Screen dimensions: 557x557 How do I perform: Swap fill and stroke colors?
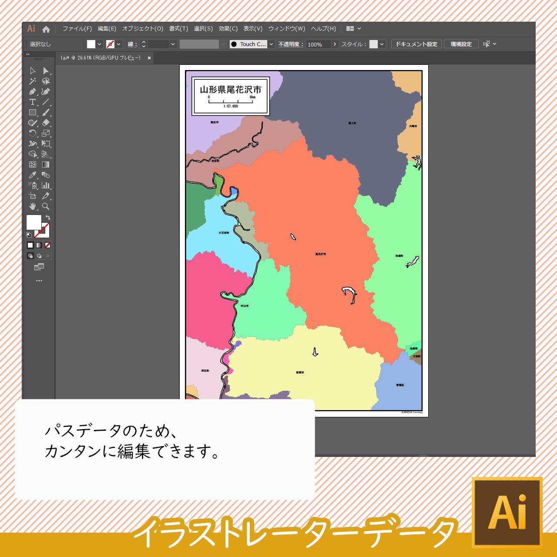click(x=48, y=217)
